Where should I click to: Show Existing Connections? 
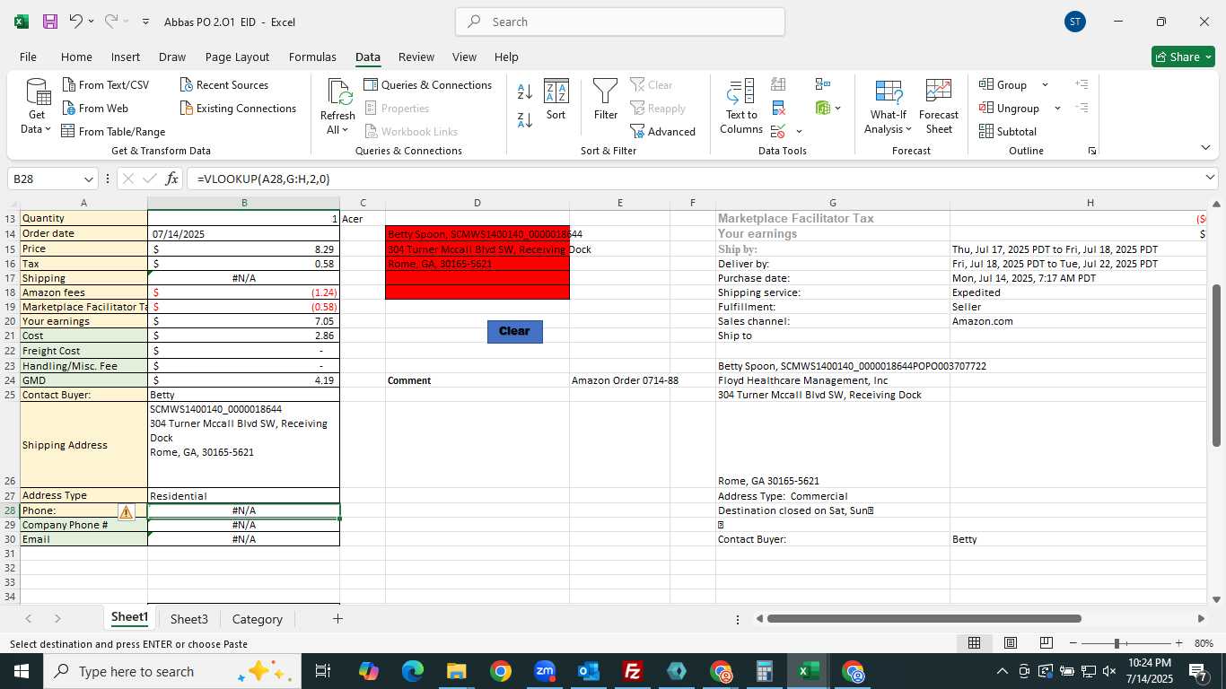click(x=238, y=109)
